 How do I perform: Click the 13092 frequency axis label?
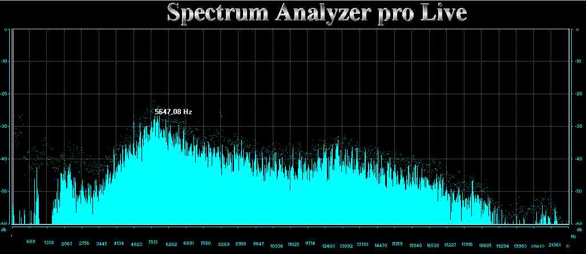[x=346, y=246]
